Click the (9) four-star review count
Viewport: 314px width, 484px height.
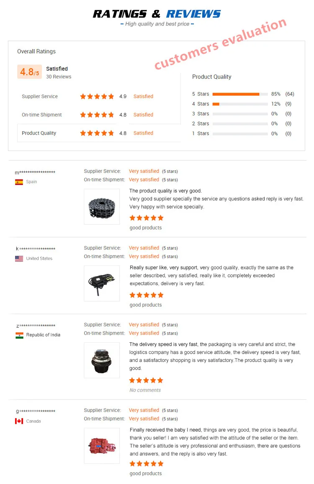point(288,104)
